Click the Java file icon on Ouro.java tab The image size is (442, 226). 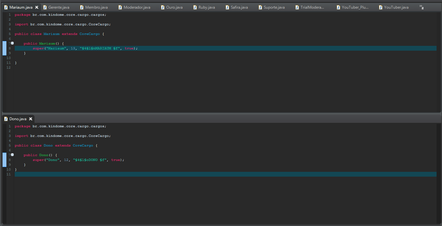coord(163,7)
